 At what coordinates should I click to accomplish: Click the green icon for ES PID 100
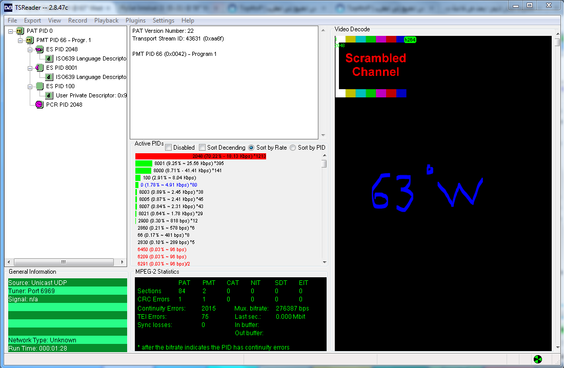pyautogui.click(x=39, y=86)
